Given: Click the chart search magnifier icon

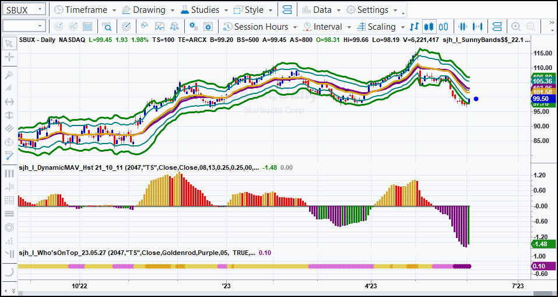Looking at the screenshot, I should [107, 27].
